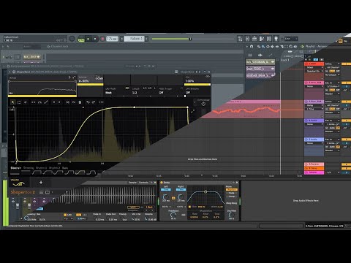The image size is (351, 263).
Task: Open the three-dots more options in ShaperBox toolbar
Action: coord(102,102)
